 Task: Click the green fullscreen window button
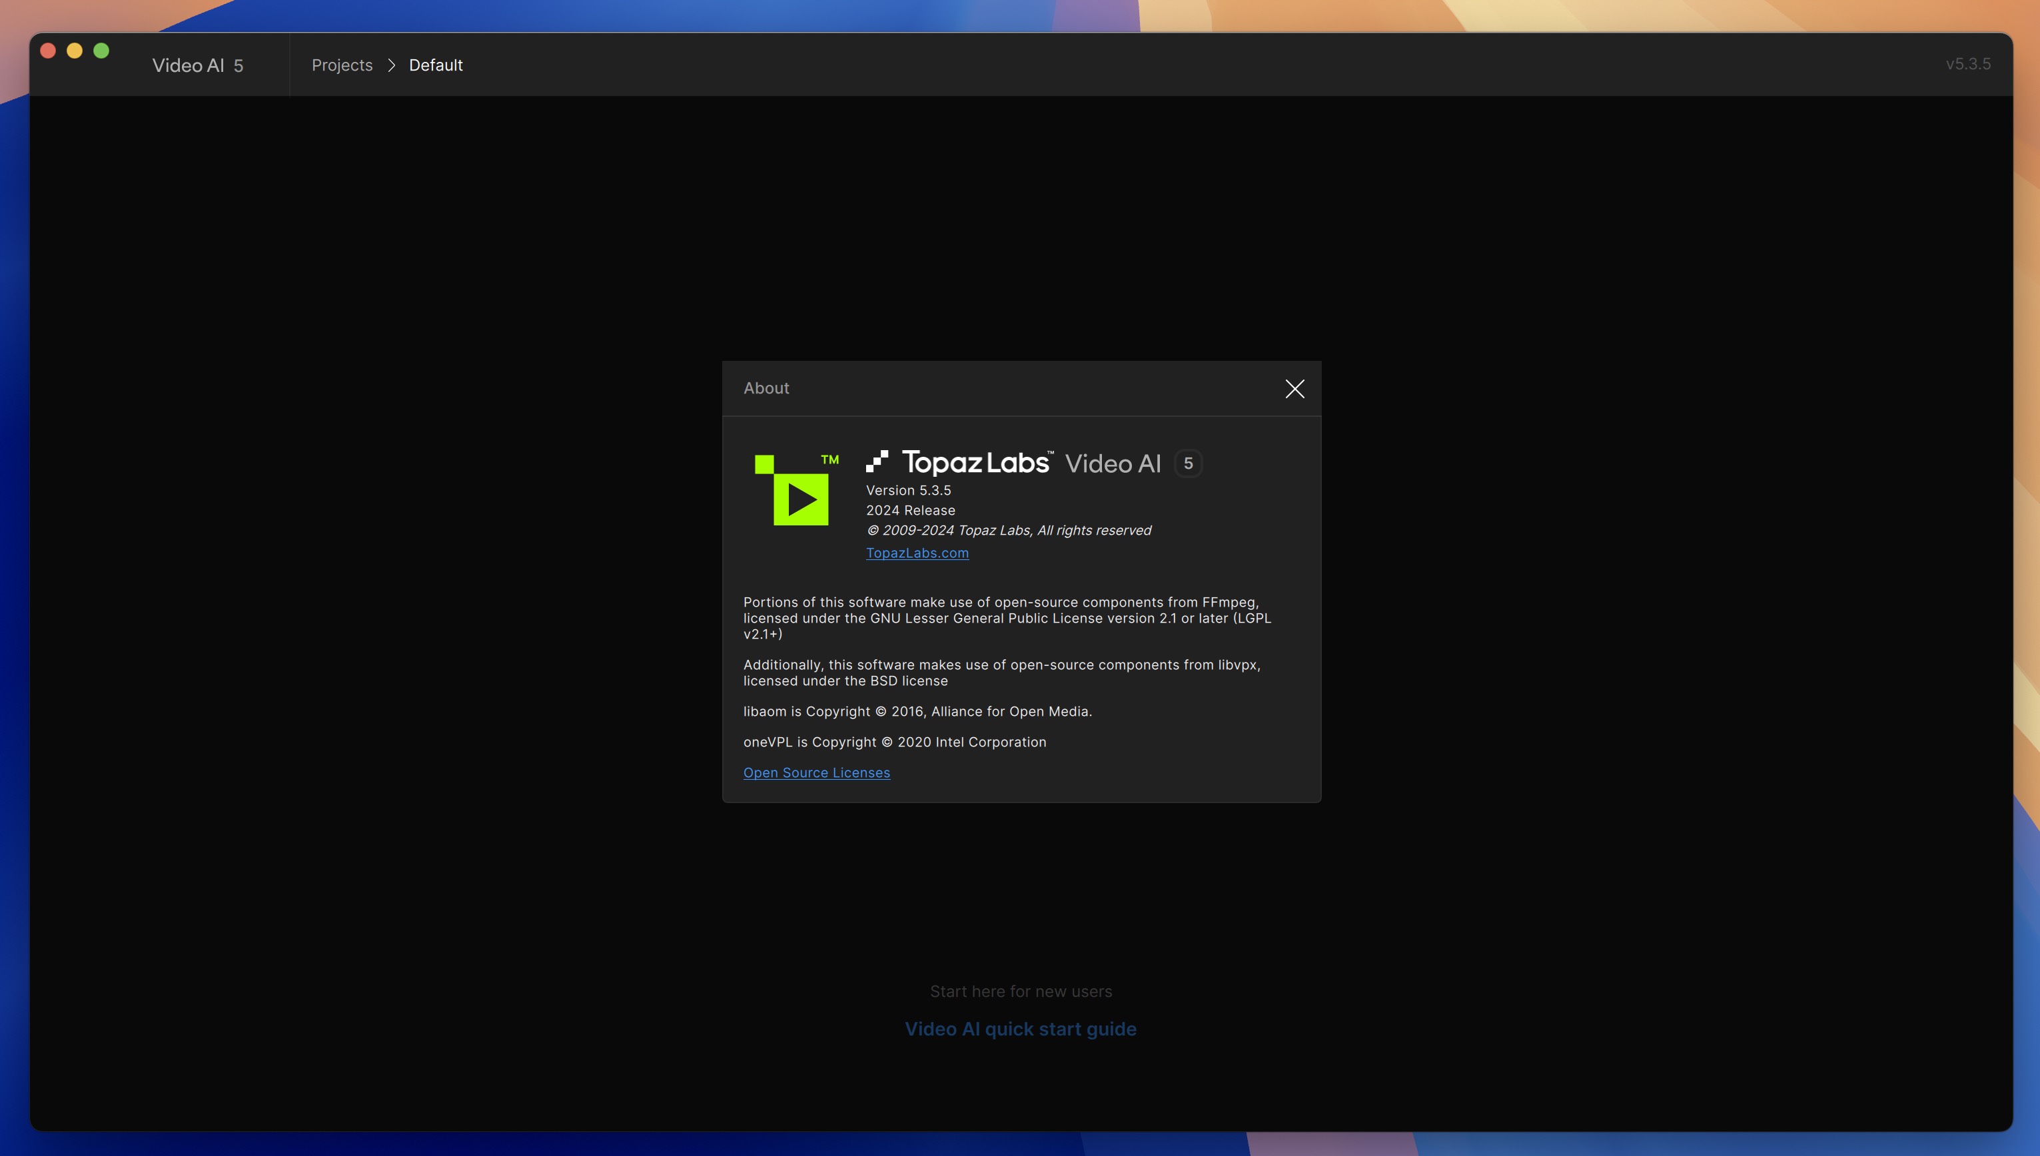coord(102,51)
